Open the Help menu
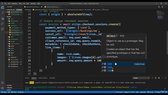The image size is (168, 95). [39, 3]
